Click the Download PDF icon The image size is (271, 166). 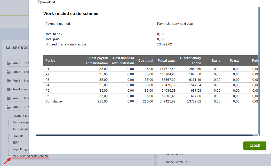[x=39, y=2]
